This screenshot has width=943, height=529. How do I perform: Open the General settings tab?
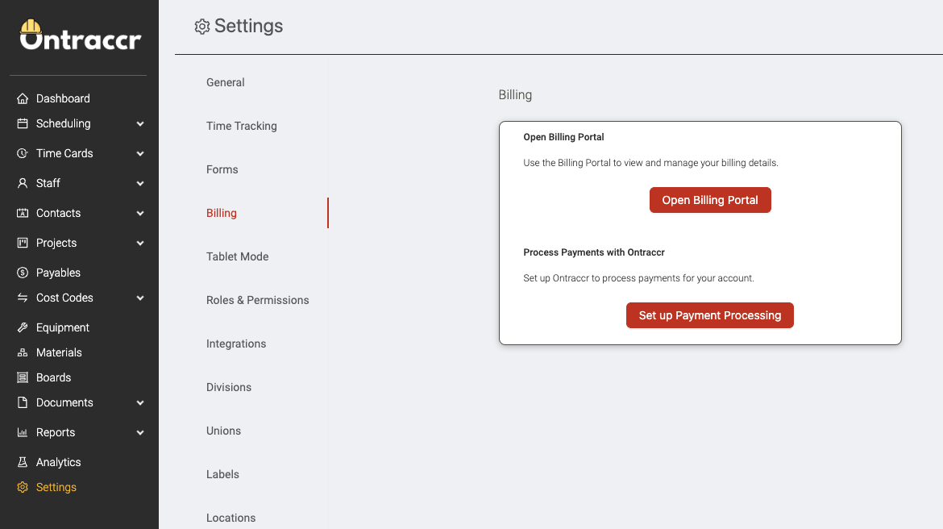226,82
